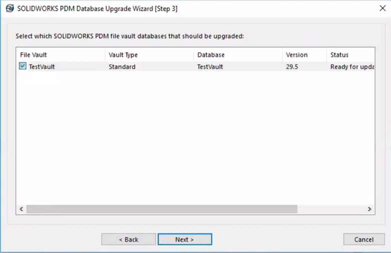Screen dimensions: 391x253
Task: Click the Ready for update status cell
Action: point(352,67)
